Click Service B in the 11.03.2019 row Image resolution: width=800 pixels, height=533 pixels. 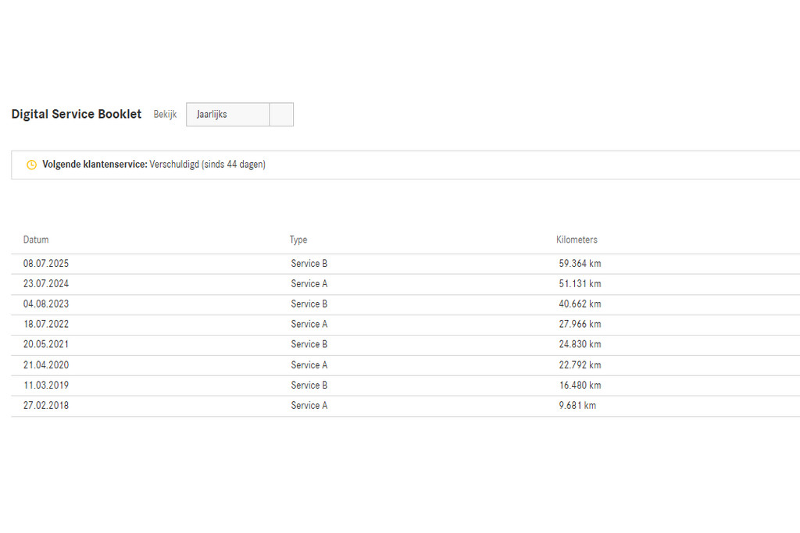click(309, 386)
